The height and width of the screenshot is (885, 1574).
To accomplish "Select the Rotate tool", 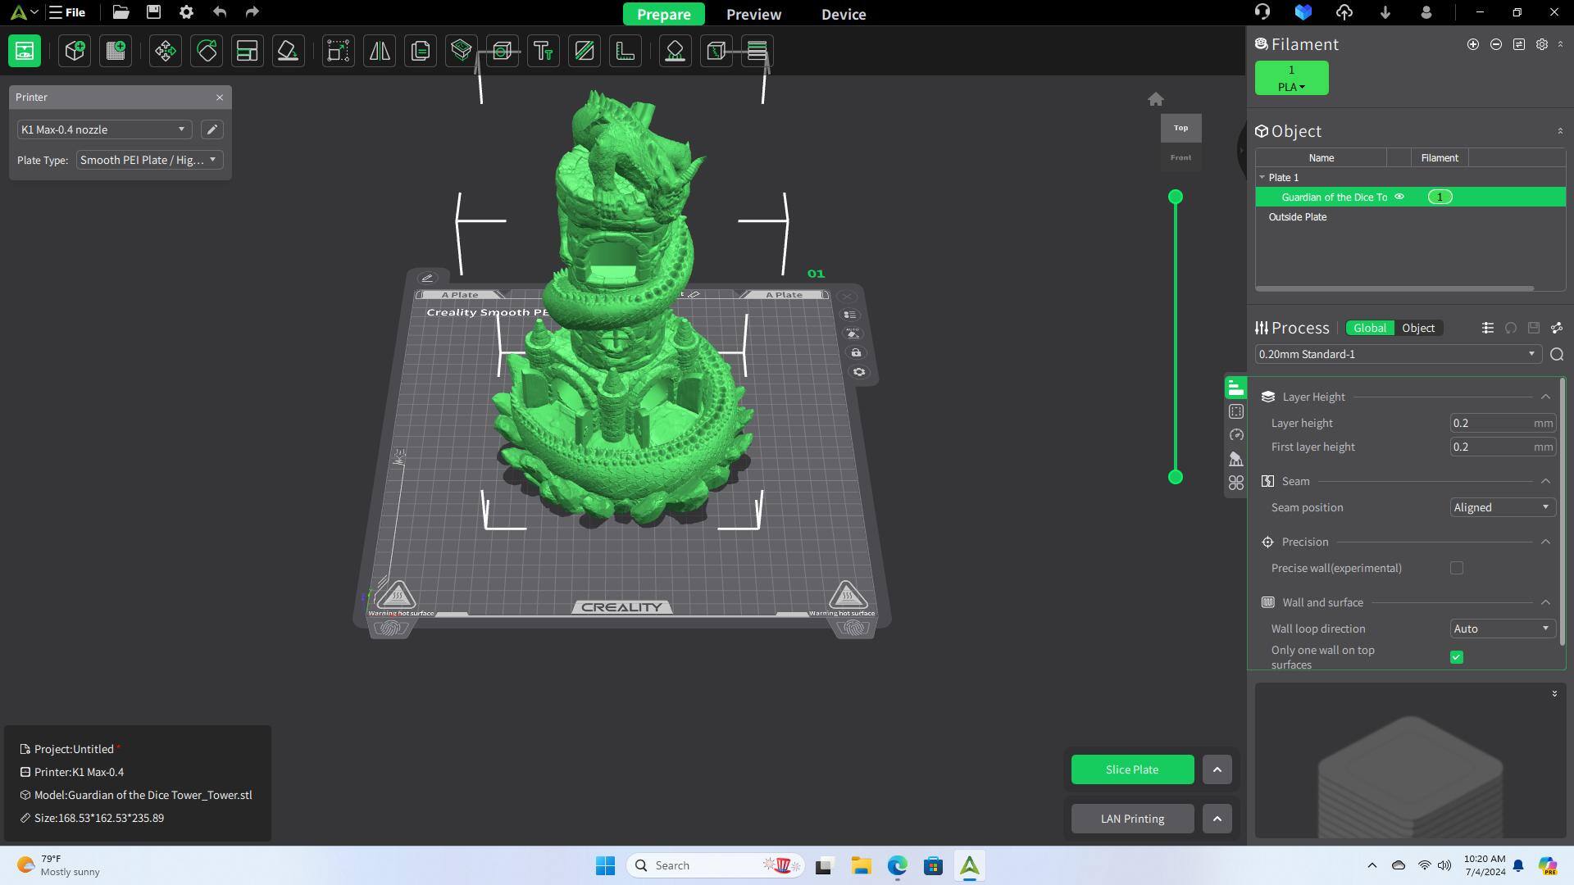I will pyautogui.click(x=207, y=51).
